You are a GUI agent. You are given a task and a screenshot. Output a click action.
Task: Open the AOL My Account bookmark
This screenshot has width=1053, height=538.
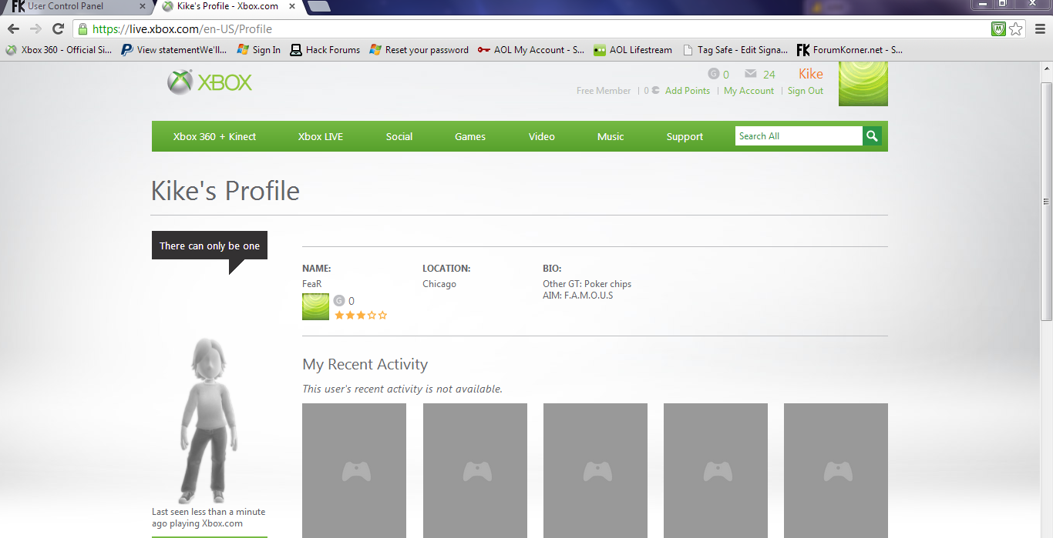[x=531, y=50]
